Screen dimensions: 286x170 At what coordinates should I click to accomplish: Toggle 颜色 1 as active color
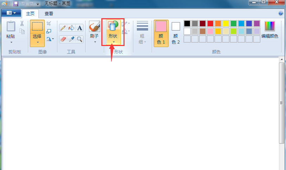pos(161,33)
